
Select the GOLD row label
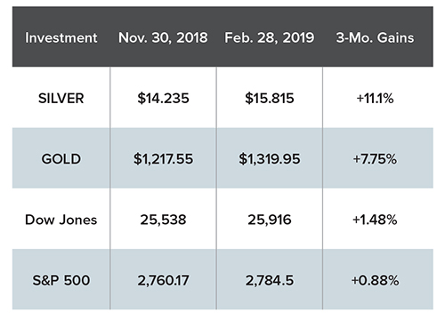coord(61,159)
